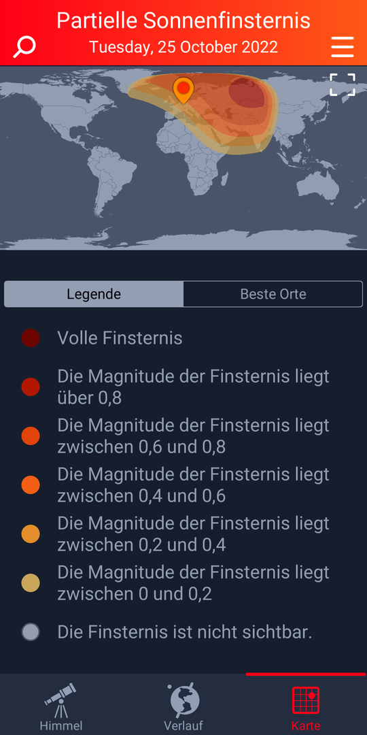Screen dimensions: 367x735
Task: Click the Volle Finsternis dark red swatch
Action: (31, 338)
